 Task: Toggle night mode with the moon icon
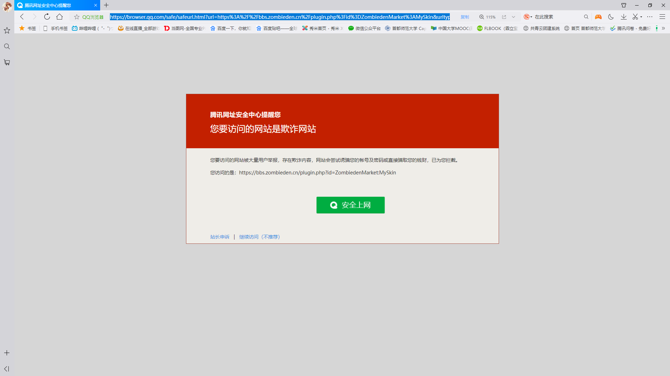(x=611, y=17)
